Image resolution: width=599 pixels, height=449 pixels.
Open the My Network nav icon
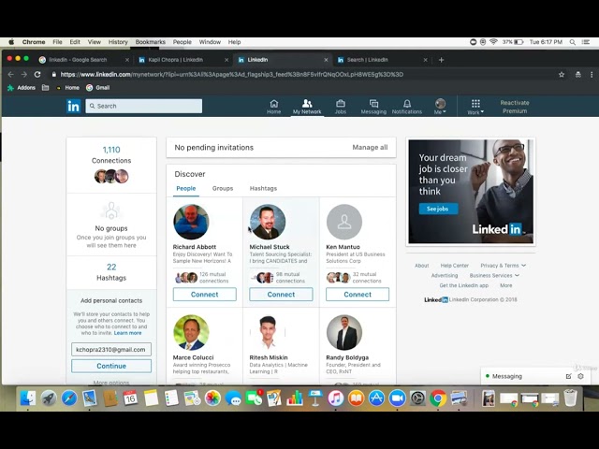(x=307, y=107)
